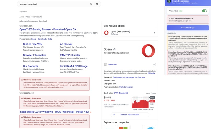
Task: Open the Opera GX Gaming Browser ad title link
Action: [48, 29]
